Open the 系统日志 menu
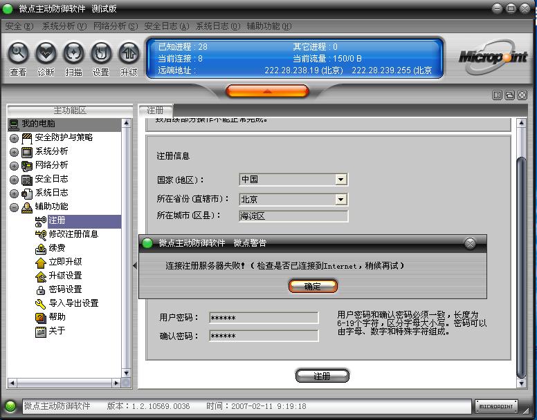This screenshot has width=537, height=420. coord(218,26)
